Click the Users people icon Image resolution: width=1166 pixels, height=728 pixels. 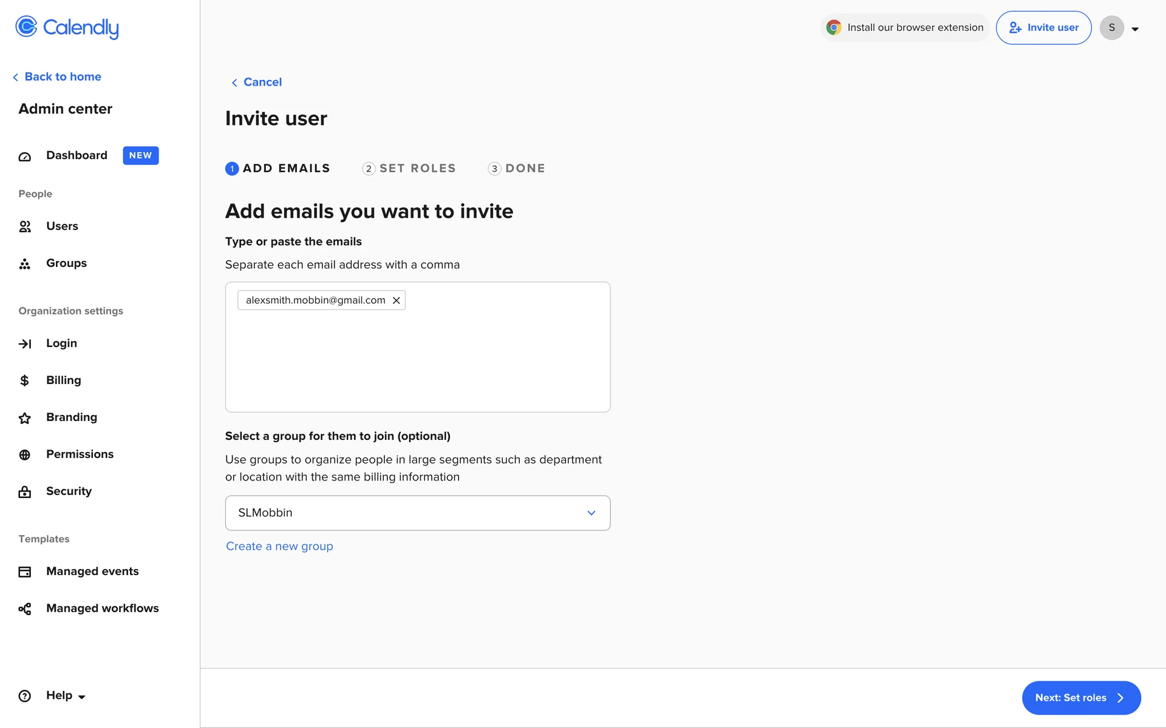point(25,227)
